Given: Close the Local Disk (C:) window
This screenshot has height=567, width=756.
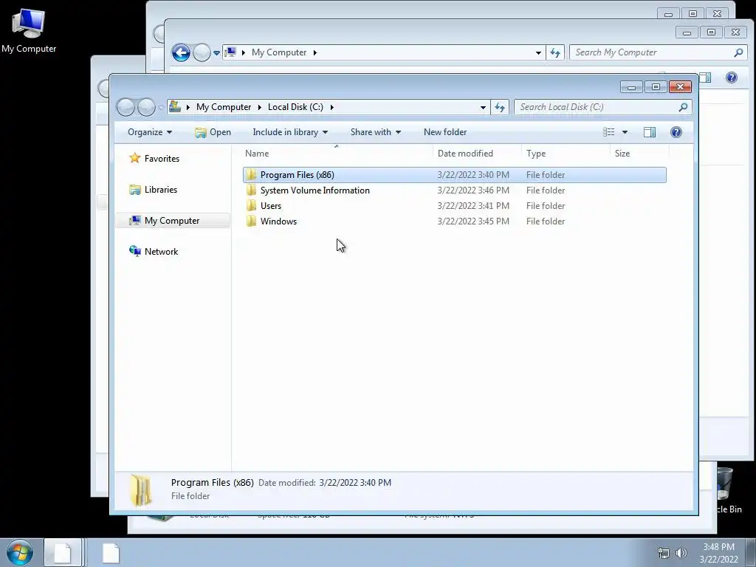Looking at the screenshot, I should click(x=680, y=87).
